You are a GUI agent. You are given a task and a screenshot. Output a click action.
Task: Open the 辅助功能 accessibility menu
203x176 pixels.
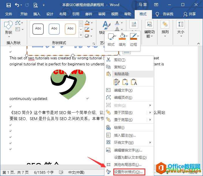pos(149,29)
